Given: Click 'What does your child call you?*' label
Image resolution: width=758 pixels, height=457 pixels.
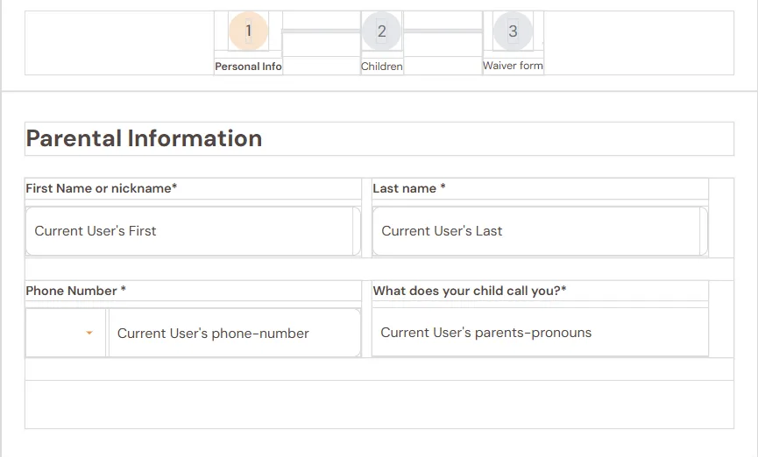Looking at the screenshot, I should pos(470,291).
